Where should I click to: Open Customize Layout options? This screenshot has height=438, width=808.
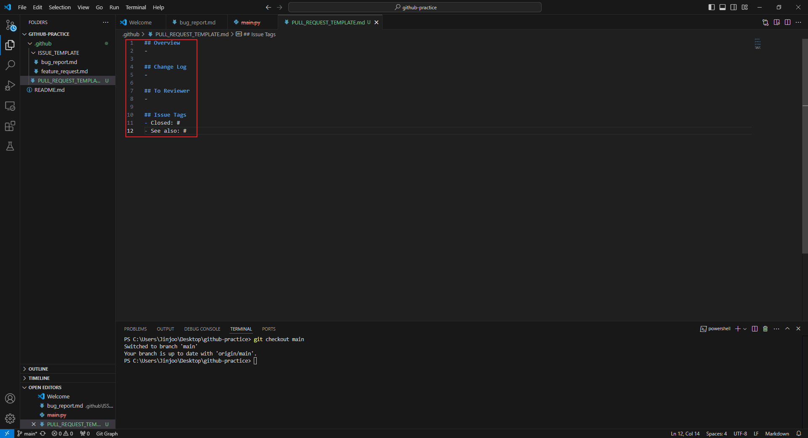click(x=745, y=7)
